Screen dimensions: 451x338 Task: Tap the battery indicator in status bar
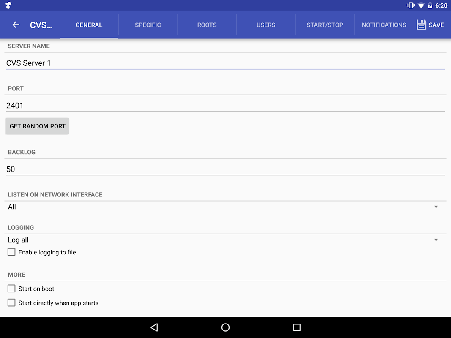tap(431, 5)
